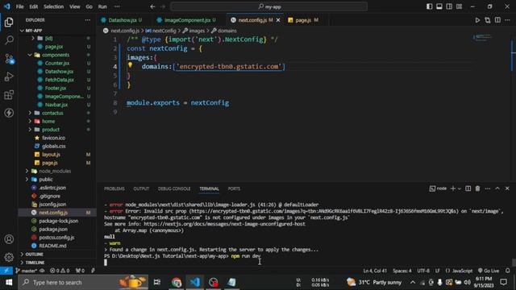Open the File menu
The width and height of the screenshot is (516, 290).
pos(19,6)
